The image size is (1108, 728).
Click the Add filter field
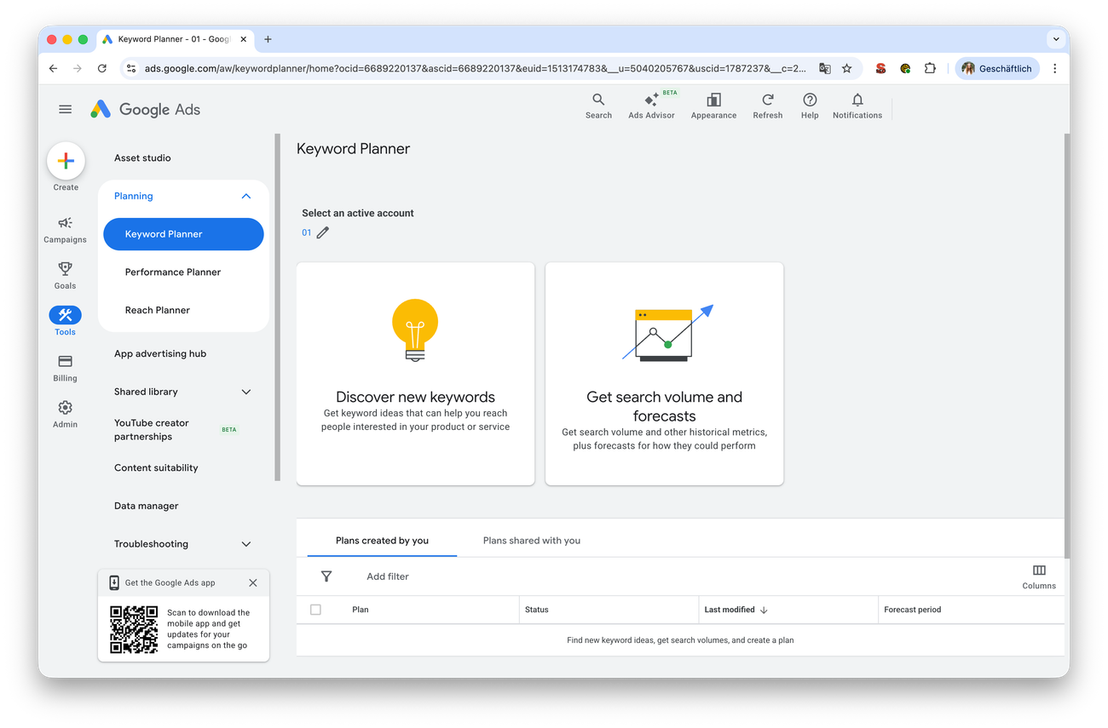click(388, 576)
